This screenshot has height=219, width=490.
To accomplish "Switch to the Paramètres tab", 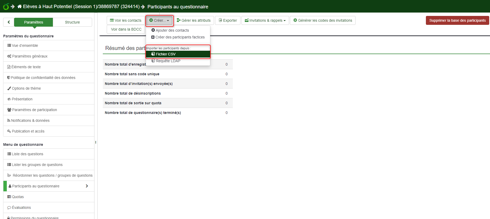I will (33, 22).
